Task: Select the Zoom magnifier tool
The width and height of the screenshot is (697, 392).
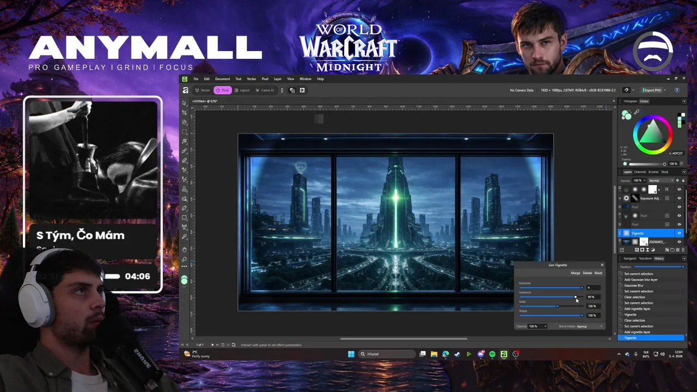Action: [x=185, y=259]
